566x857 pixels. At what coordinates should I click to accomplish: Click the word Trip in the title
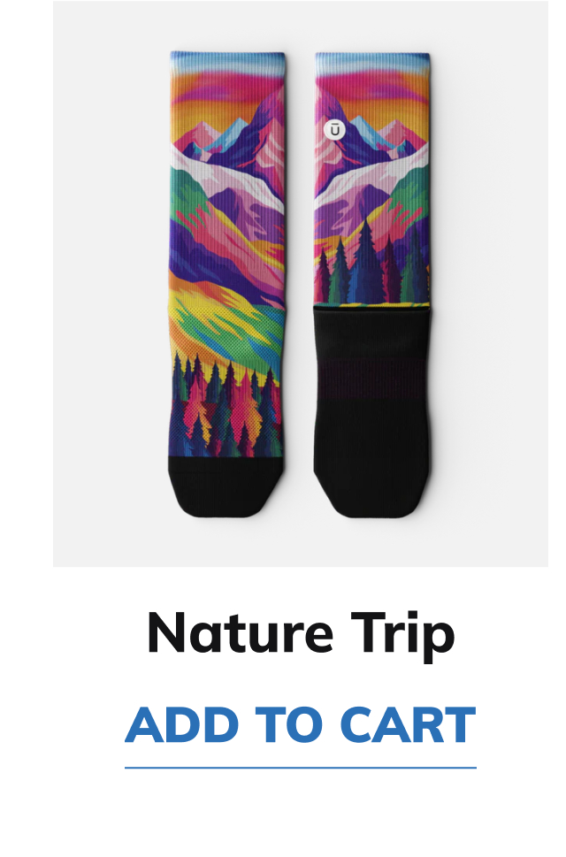[x=402, y=636]
